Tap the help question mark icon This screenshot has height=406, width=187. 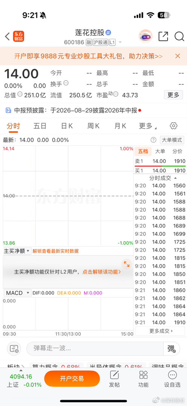pos(154,140)
